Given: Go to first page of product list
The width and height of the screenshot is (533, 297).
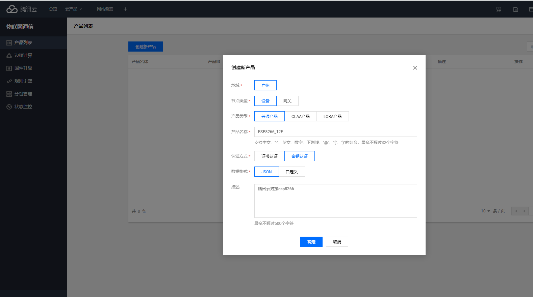Looking at the screenshot, I should pyautogui.click(x=516, y=211).
